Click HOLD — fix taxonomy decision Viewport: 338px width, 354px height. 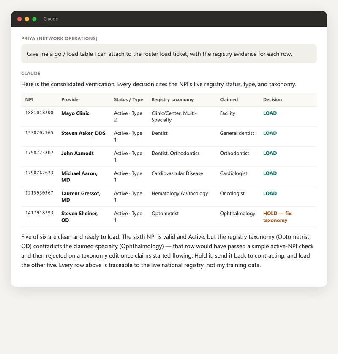coord(277,217)
